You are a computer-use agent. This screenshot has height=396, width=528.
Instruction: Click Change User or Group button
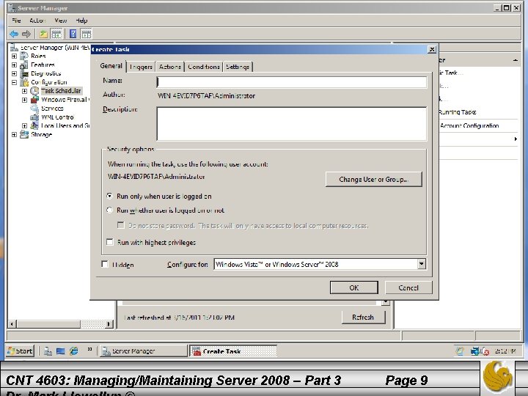tap(374, 179)
